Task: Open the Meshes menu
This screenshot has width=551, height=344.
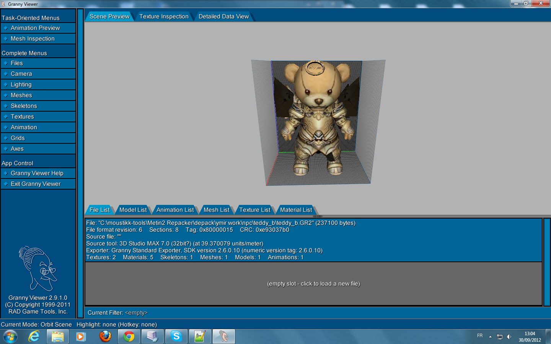Action: (38, 95)
